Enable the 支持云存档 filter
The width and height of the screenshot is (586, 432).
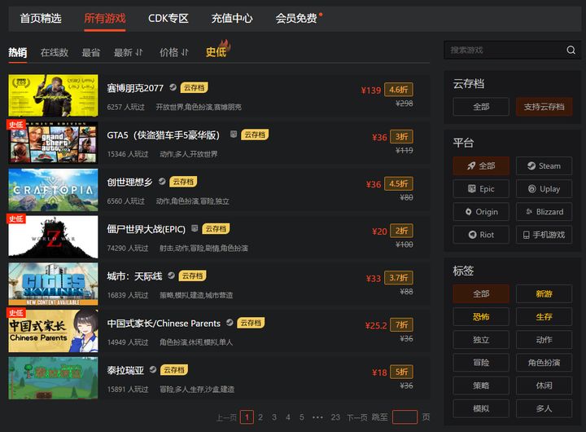544,107
